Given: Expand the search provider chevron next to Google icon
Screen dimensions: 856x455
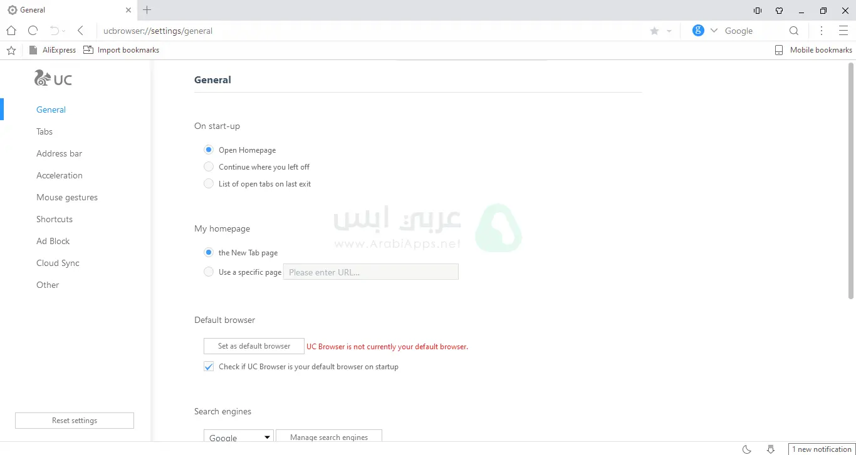Looking at the screenshot, I should coord(714,31).
